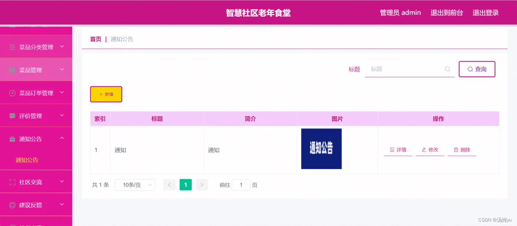
Task: Click the compass icon beside 菜品订单管理
Action: 13,93
